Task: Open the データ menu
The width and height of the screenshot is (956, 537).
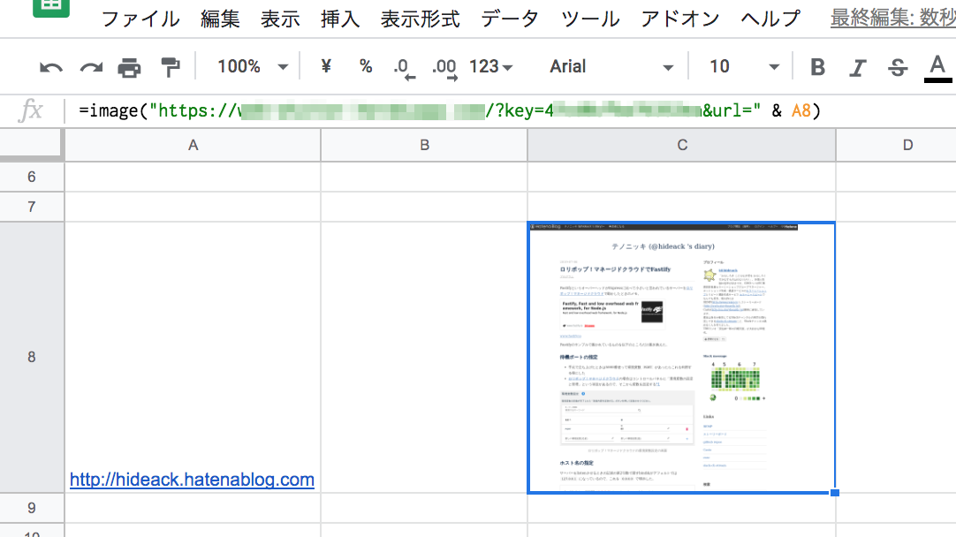Action: 509,19
